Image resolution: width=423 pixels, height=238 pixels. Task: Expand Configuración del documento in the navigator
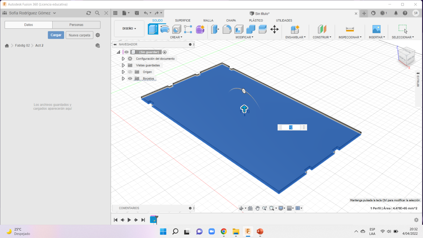click(x=123, y=59)
